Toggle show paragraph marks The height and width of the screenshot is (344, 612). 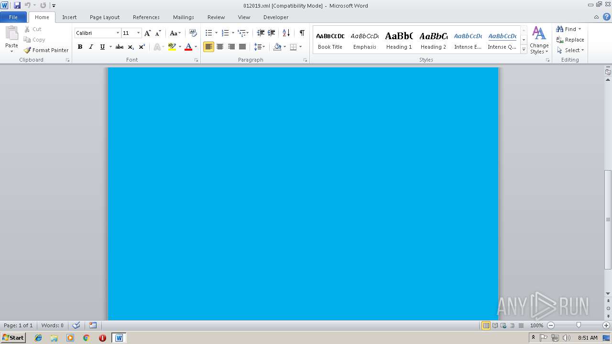(302, 33)
